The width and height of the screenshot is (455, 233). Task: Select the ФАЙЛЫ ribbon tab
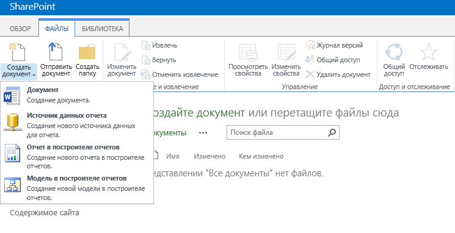57,29
